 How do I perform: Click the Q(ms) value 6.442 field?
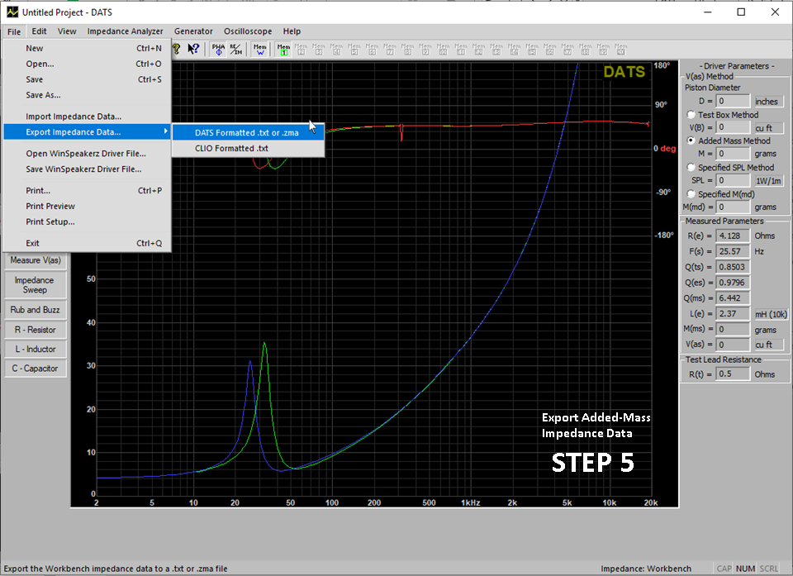tap(733, 298)
